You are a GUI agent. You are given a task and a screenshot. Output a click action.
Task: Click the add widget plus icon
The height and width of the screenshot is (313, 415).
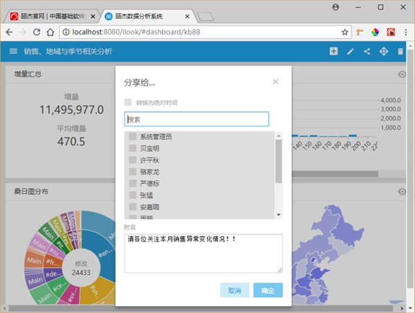coord(333,51)
